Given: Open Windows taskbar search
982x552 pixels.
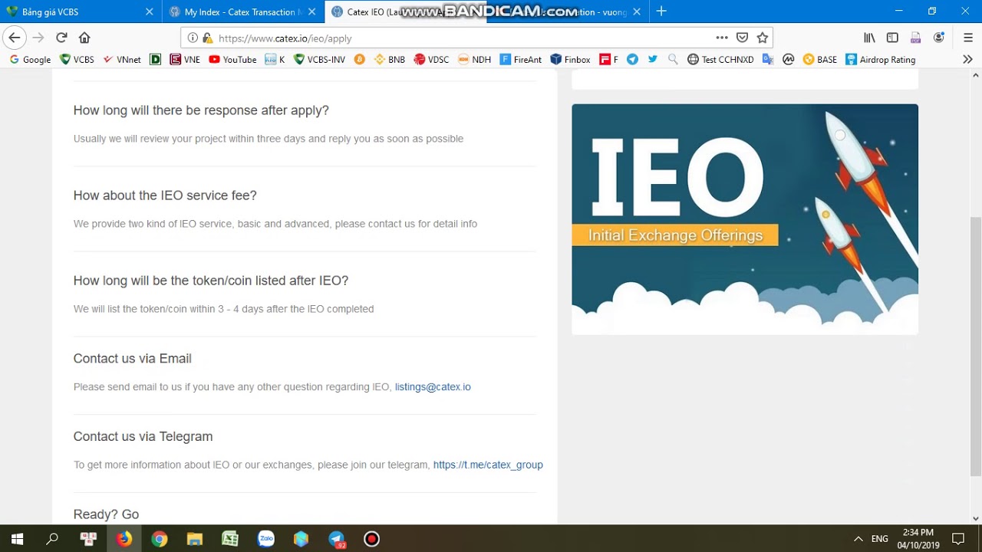Looking at the screenshot, I should pyautogui.click(x=52, y=539).
